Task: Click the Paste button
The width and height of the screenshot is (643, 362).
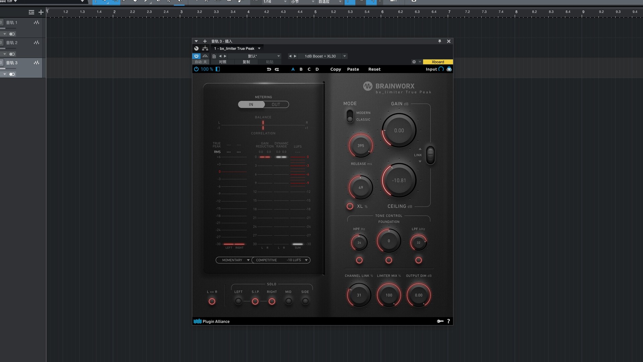Action: click(x=353, y=69)
